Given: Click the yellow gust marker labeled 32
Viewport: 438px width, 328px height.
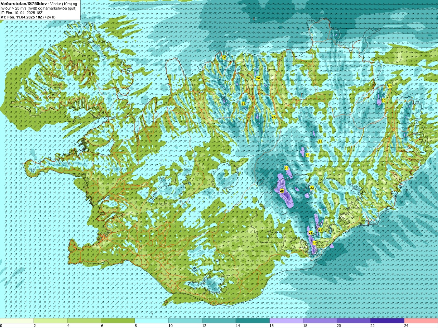Looking at the screenshot, I should click(x=312, y=188).
